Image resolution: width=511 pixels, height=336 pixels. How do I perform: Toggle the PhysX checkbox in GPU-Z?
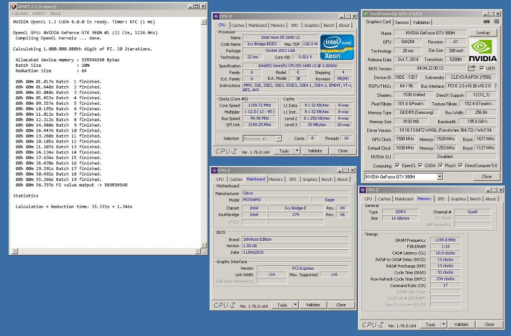(440, 166)
